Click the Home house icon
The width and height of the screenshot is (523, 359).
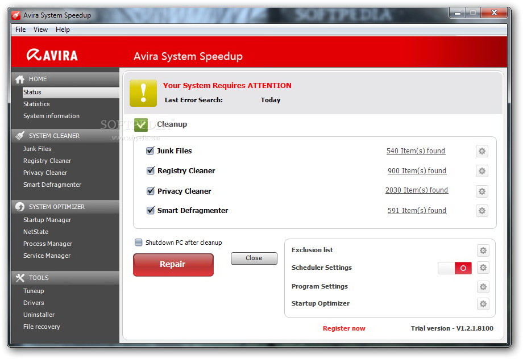(x=20, y=80)
